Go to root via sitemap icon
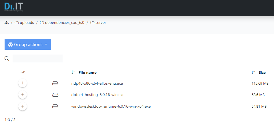274x125 pixels. (x=7, y=22)
